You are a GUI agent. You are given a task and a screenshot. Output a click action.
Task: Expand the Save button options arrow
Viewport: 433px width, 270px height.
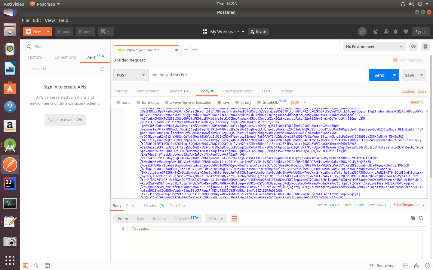pyautogui.click(x=422, y=75)
